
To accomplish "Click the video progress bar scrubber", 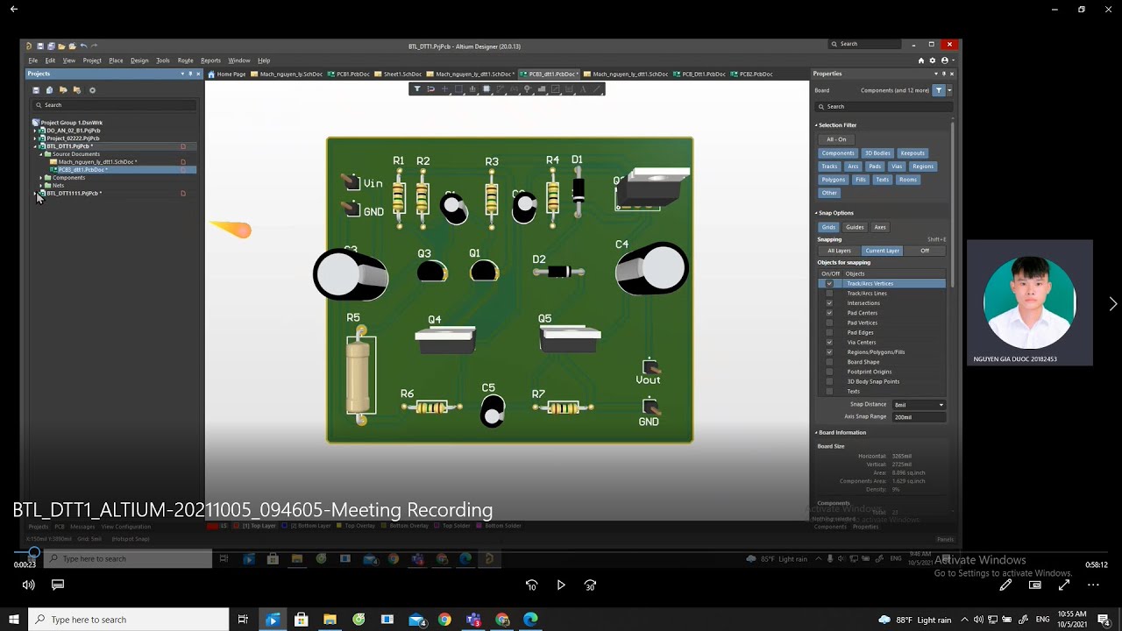I will (34, 552).
